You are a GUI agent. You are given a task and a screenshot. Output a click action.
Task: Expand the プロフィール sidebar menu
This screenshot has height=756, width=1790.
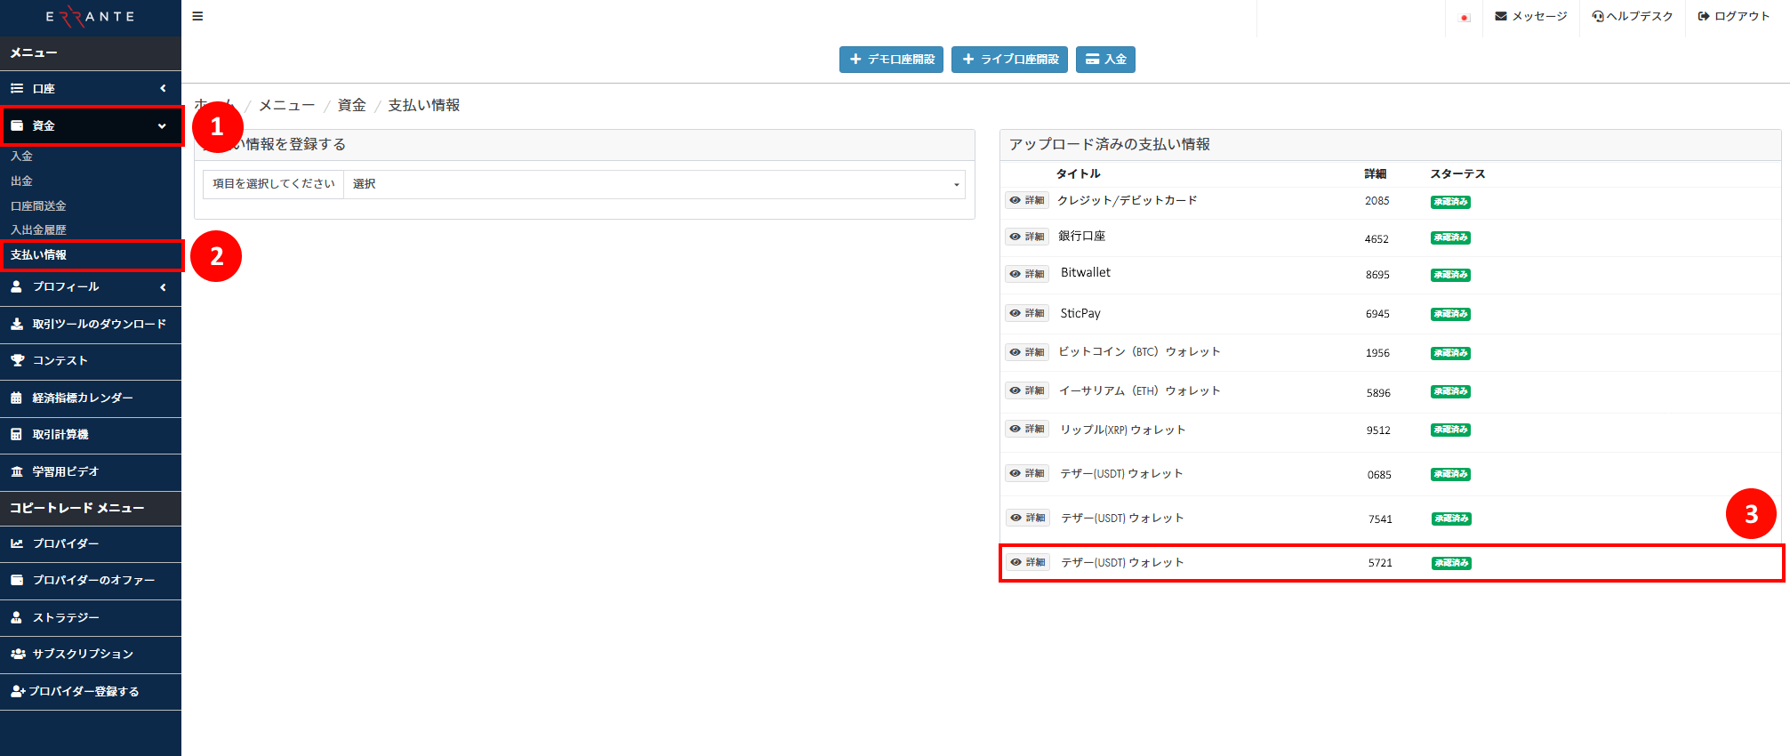[90, 286]
